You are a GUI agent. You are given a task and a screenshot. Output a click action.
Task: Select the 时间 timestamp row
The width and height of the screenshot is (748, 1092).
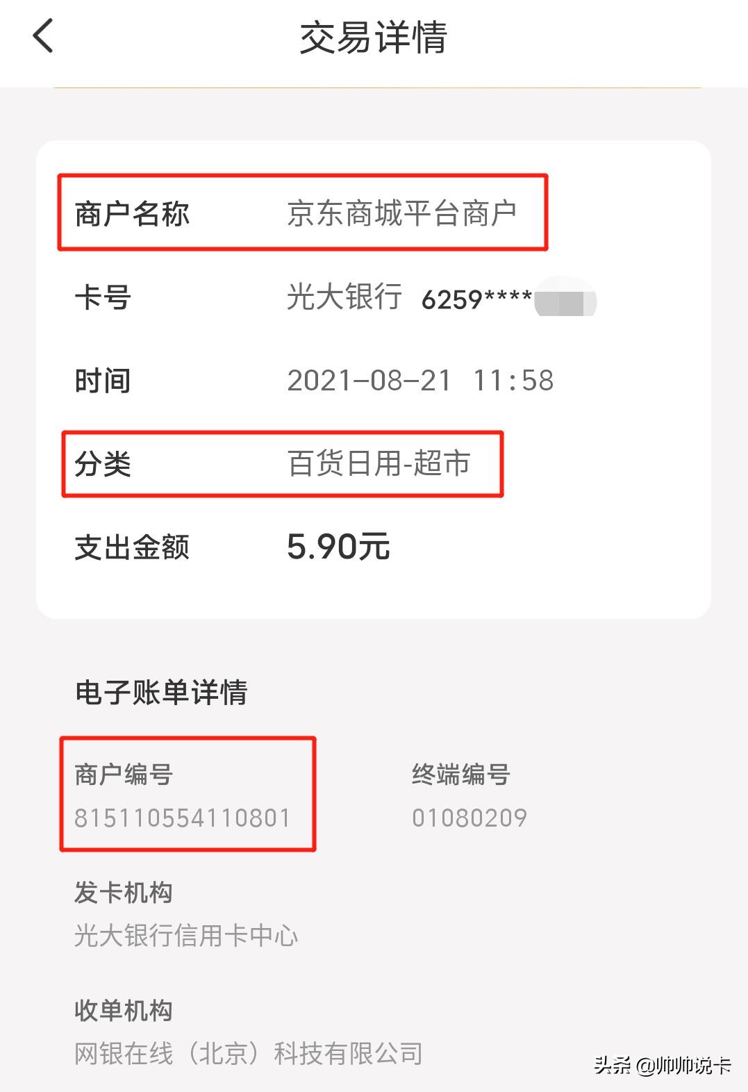[103, 380]
